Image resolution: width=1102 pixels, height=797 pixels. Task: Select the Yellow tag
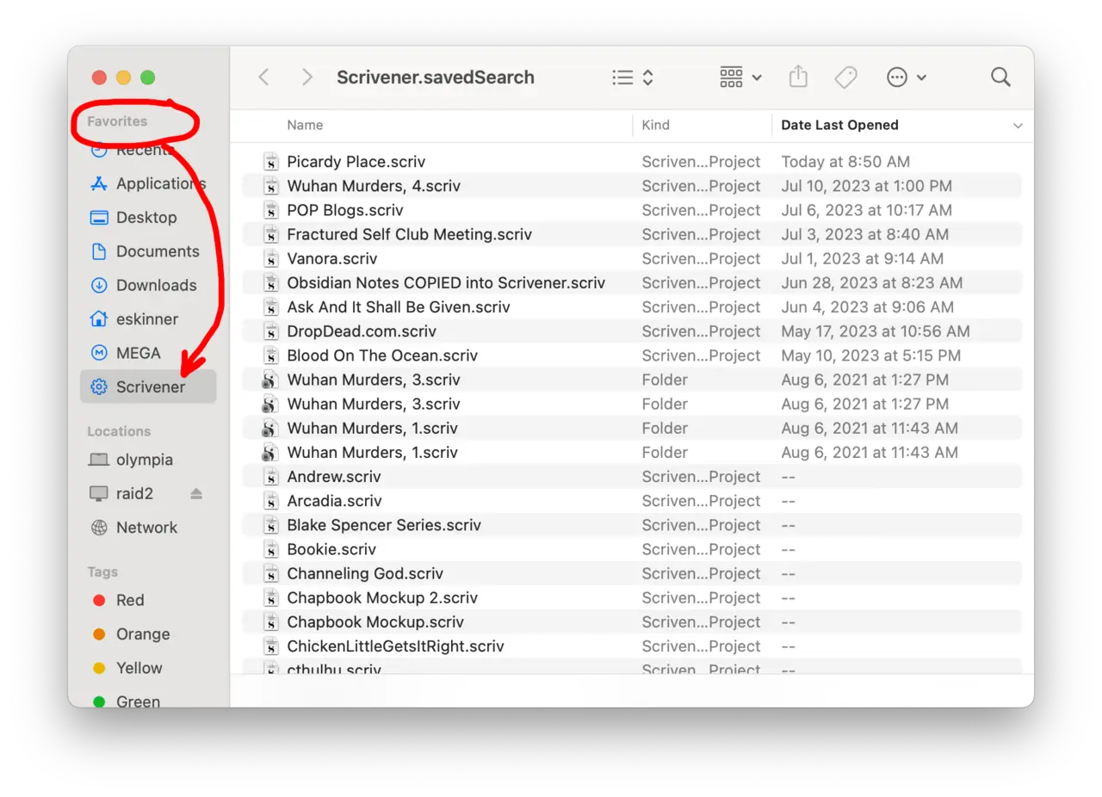pyautogui.click(x=148, y=668)
